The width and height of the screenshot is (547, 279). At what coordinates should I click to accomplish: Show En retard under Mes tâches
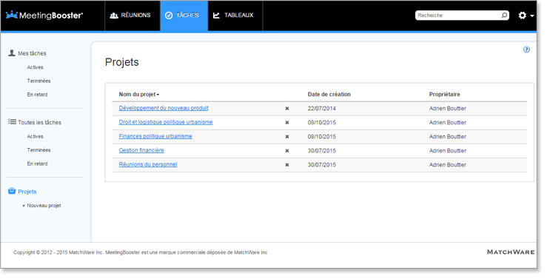[37, 95]
